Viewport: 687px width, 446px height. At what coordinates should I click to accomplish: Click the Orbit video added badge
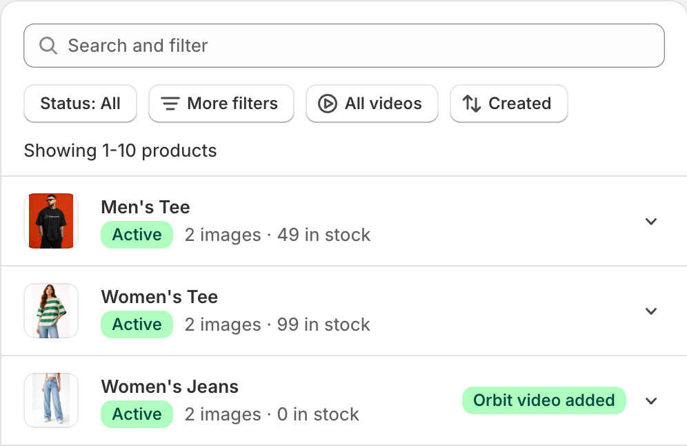(x=544, y=400)
